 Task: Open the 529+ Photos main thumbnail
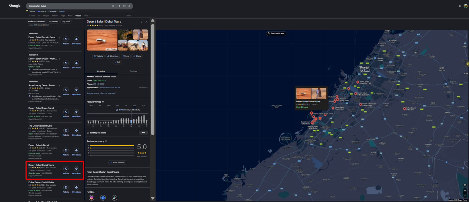[102, 40]
